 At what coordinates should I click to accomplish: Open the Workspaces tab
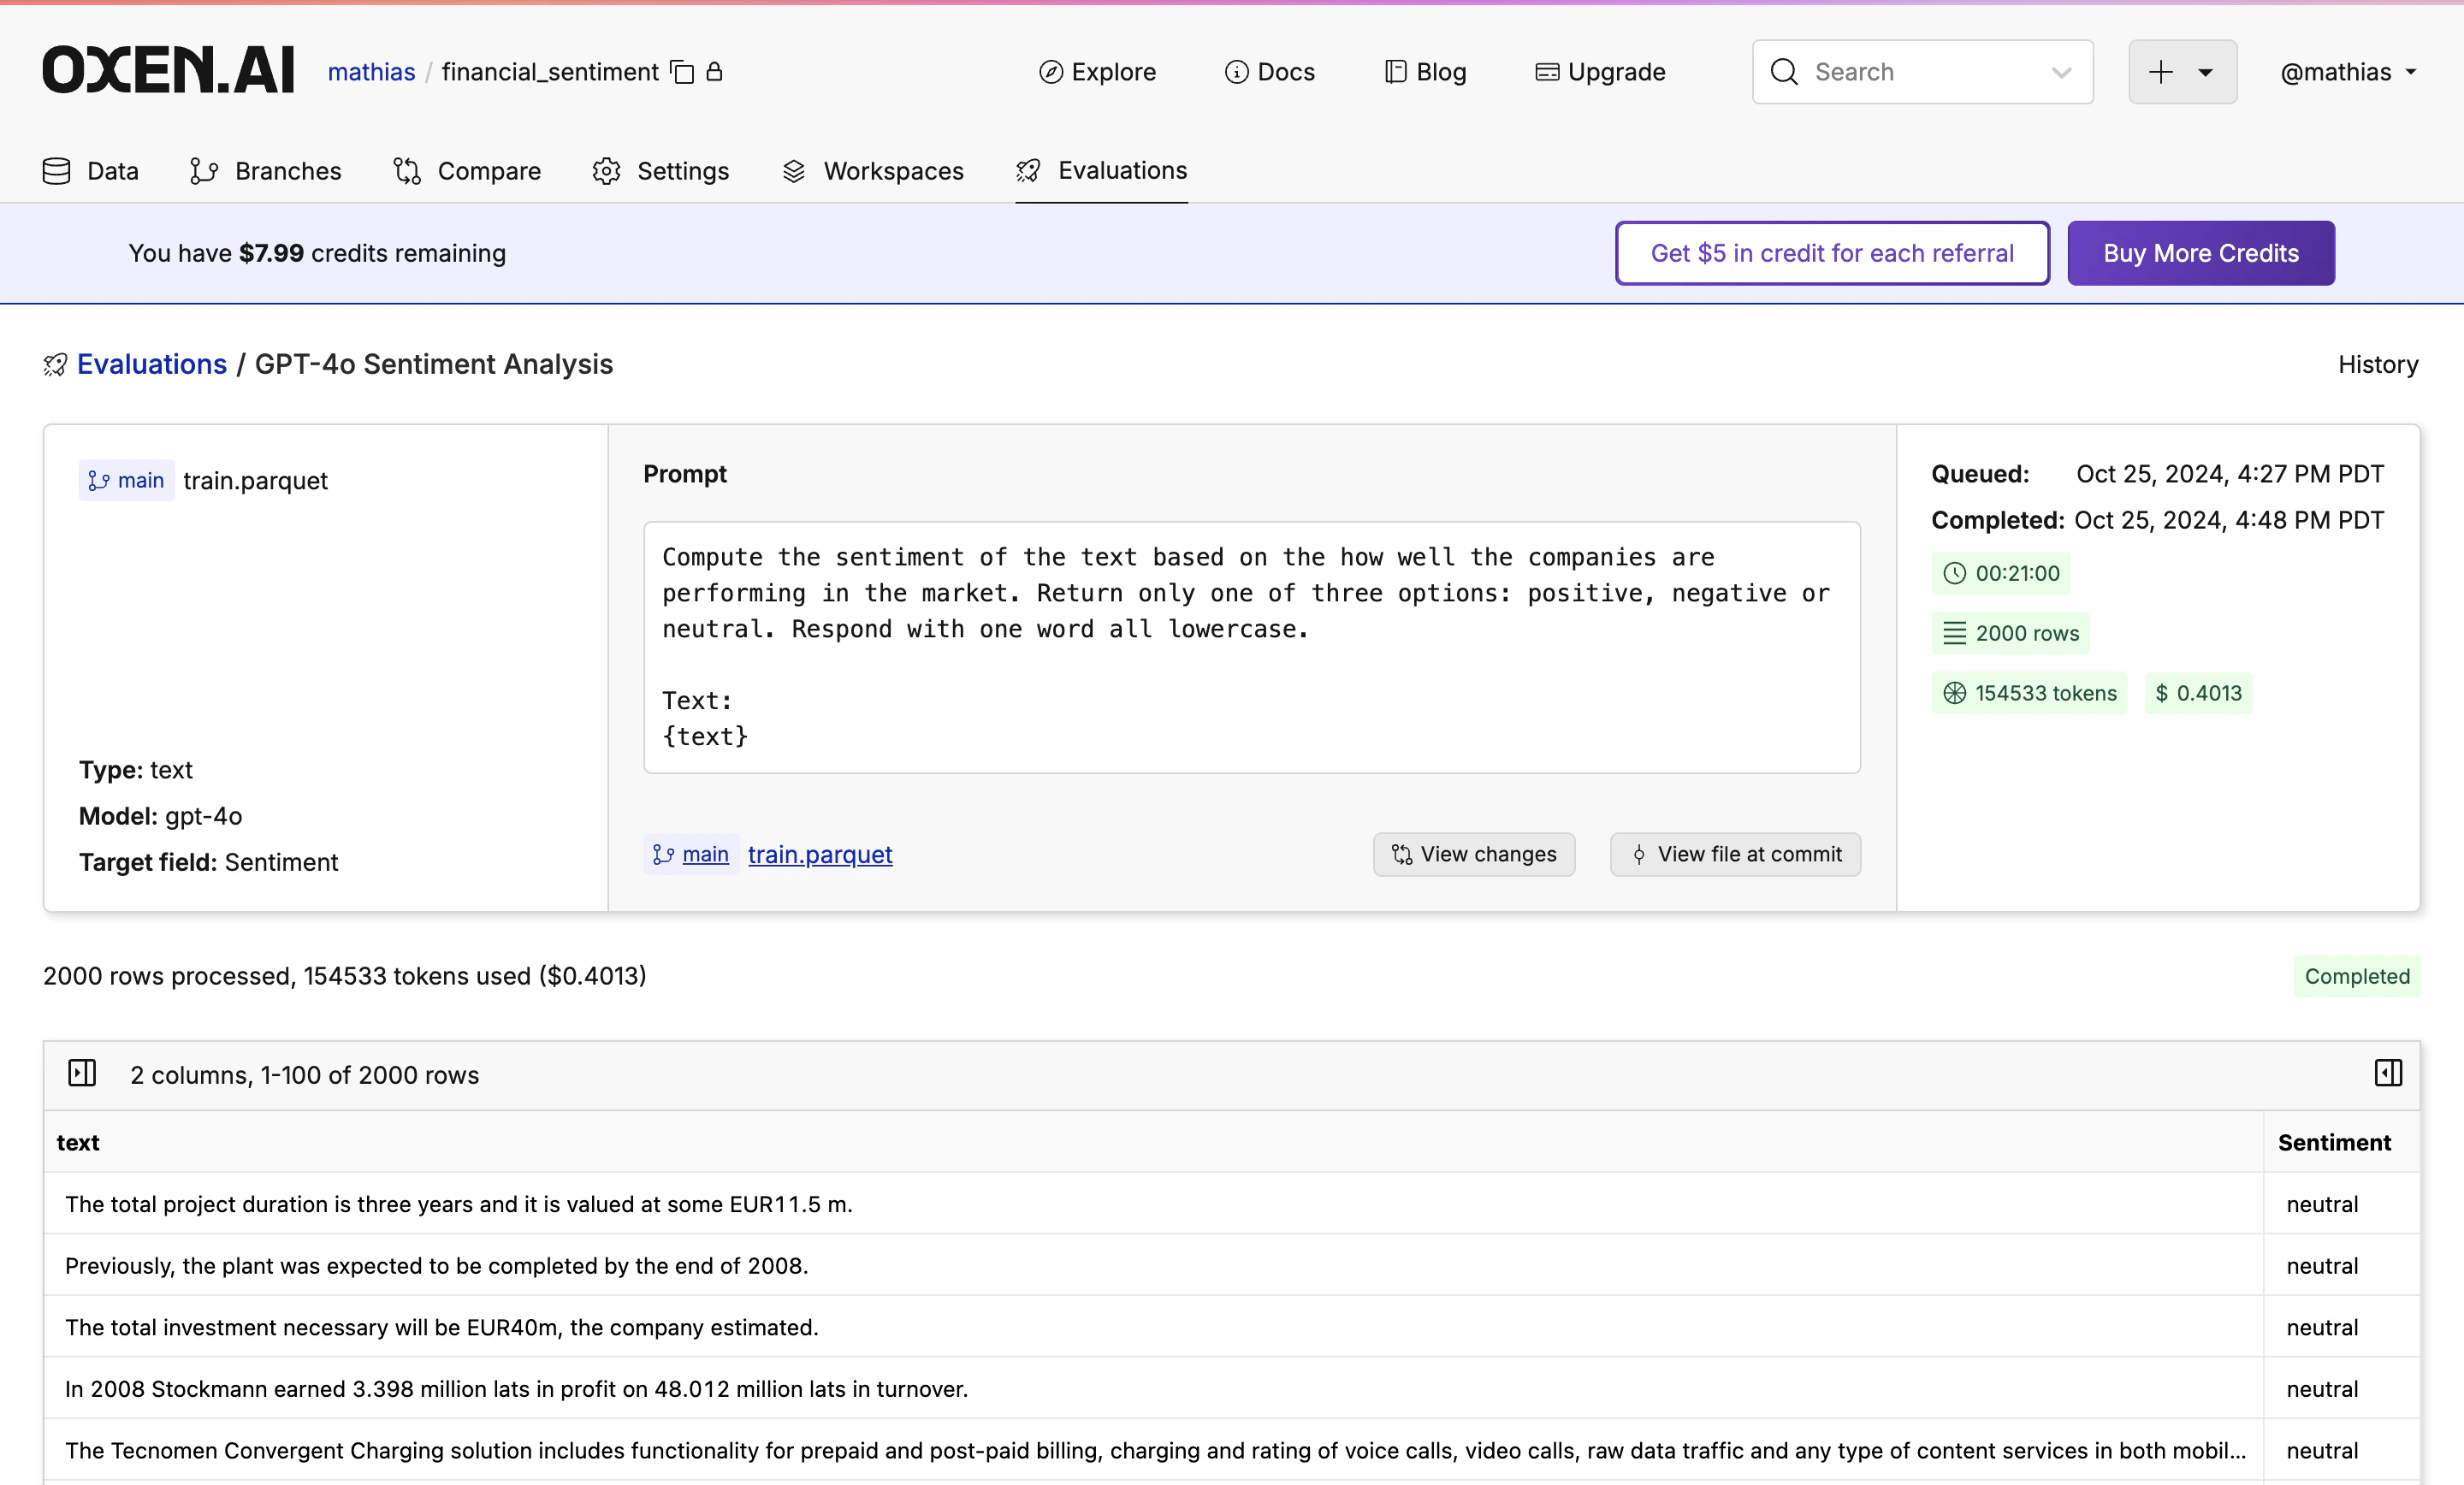click(872, 171)
